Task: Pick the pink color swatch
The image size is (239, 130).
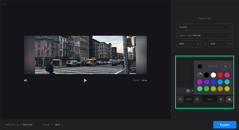Action: pyautogui.click(x=227, y=75)
